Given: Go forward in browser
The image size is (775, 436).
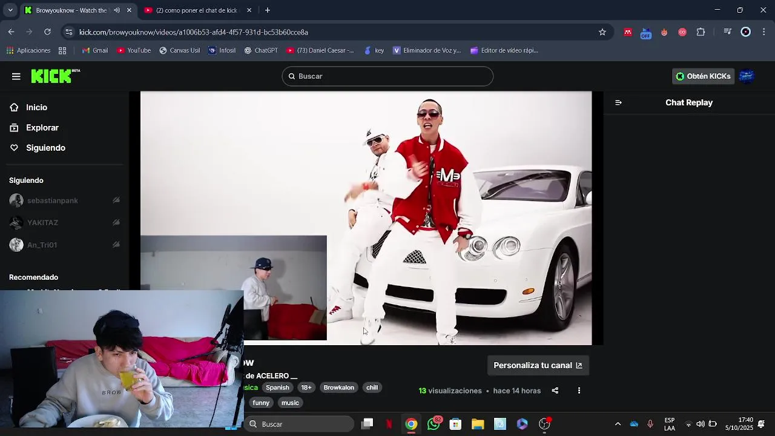Looking at the screenshot, I should point(30,32).
